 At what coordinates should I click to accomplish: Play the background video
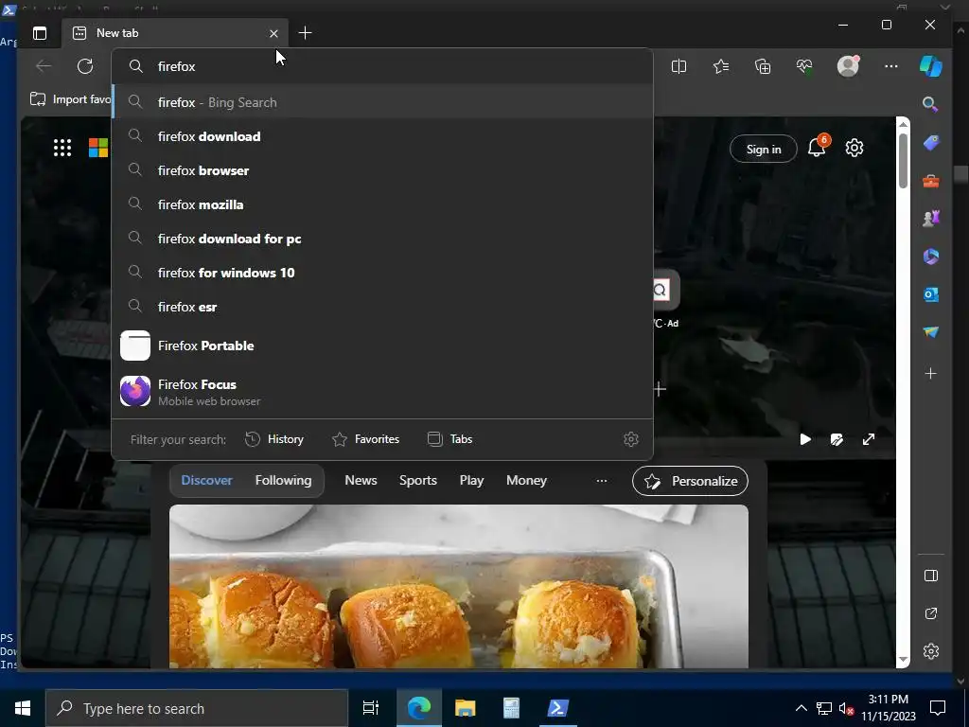(x=805, y=439)
